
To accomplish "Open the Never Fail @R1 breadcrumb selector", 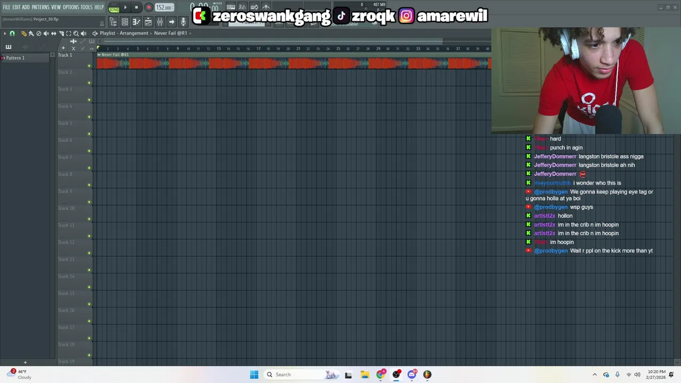I will [x=171, y=33].
